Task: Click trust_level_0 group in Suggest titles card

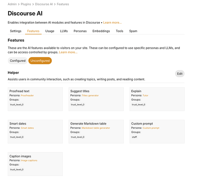Action: tap(78, 105)
